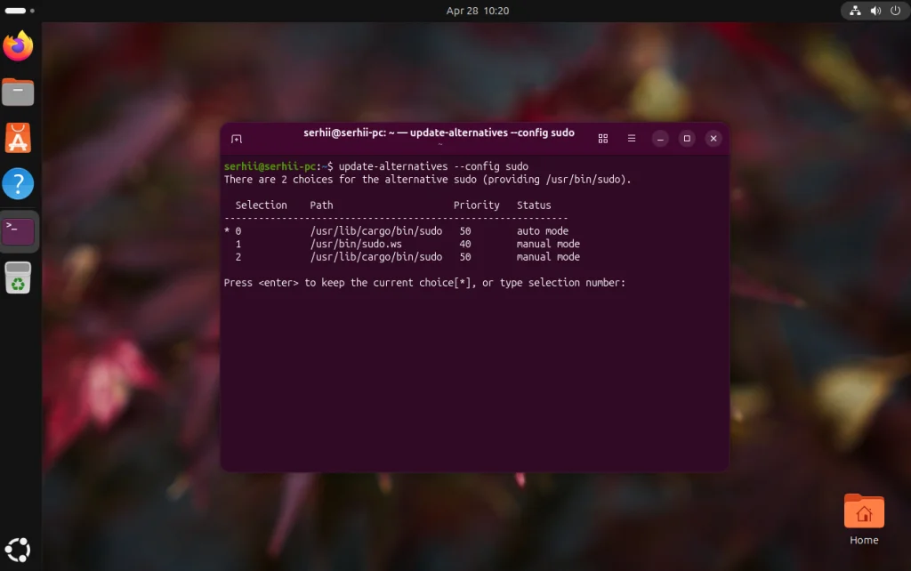Click the 'Selection' column header
This screenshot has height=571, width=911.
(x=261, y=205)
